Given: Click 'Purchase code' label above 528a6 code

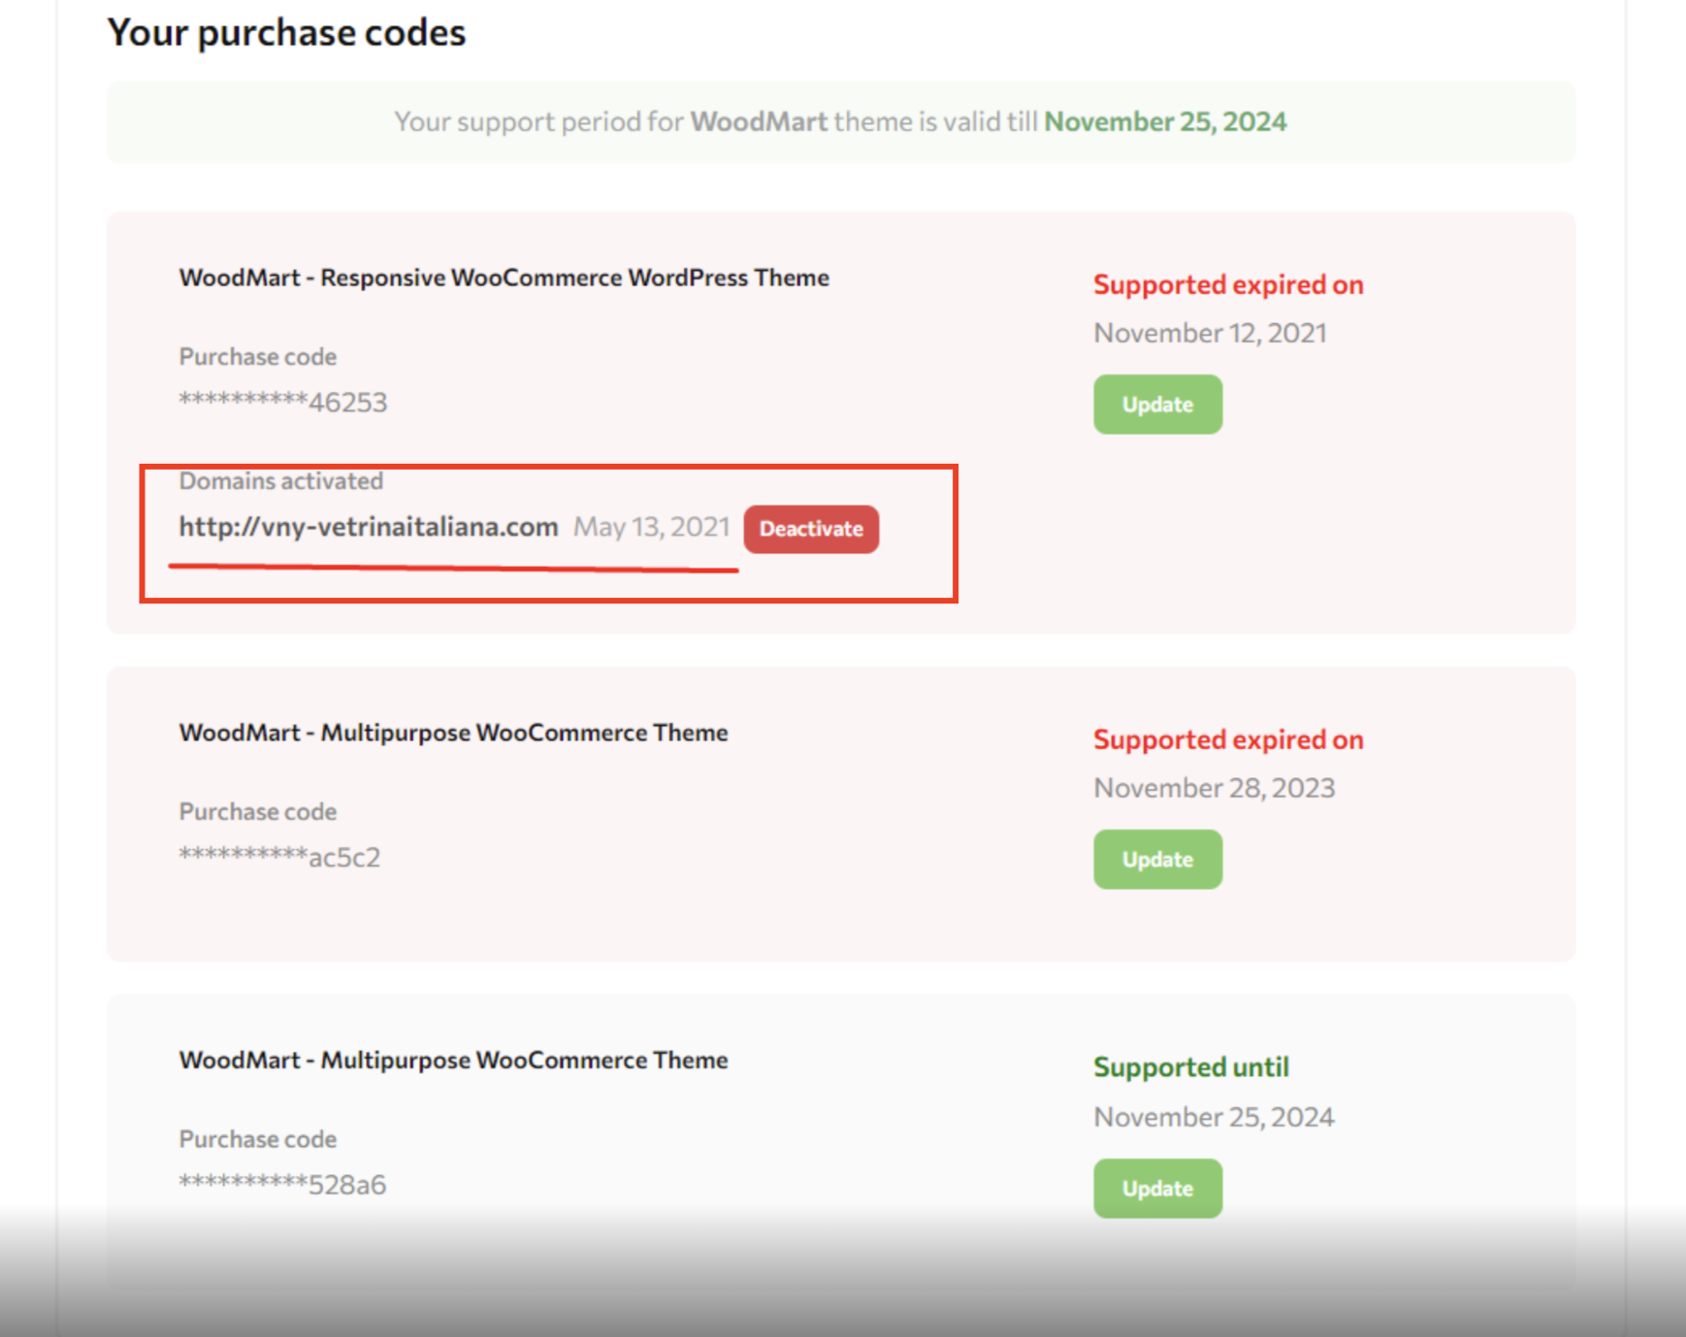Looking at the screenshot, I should coord(258,1139).
